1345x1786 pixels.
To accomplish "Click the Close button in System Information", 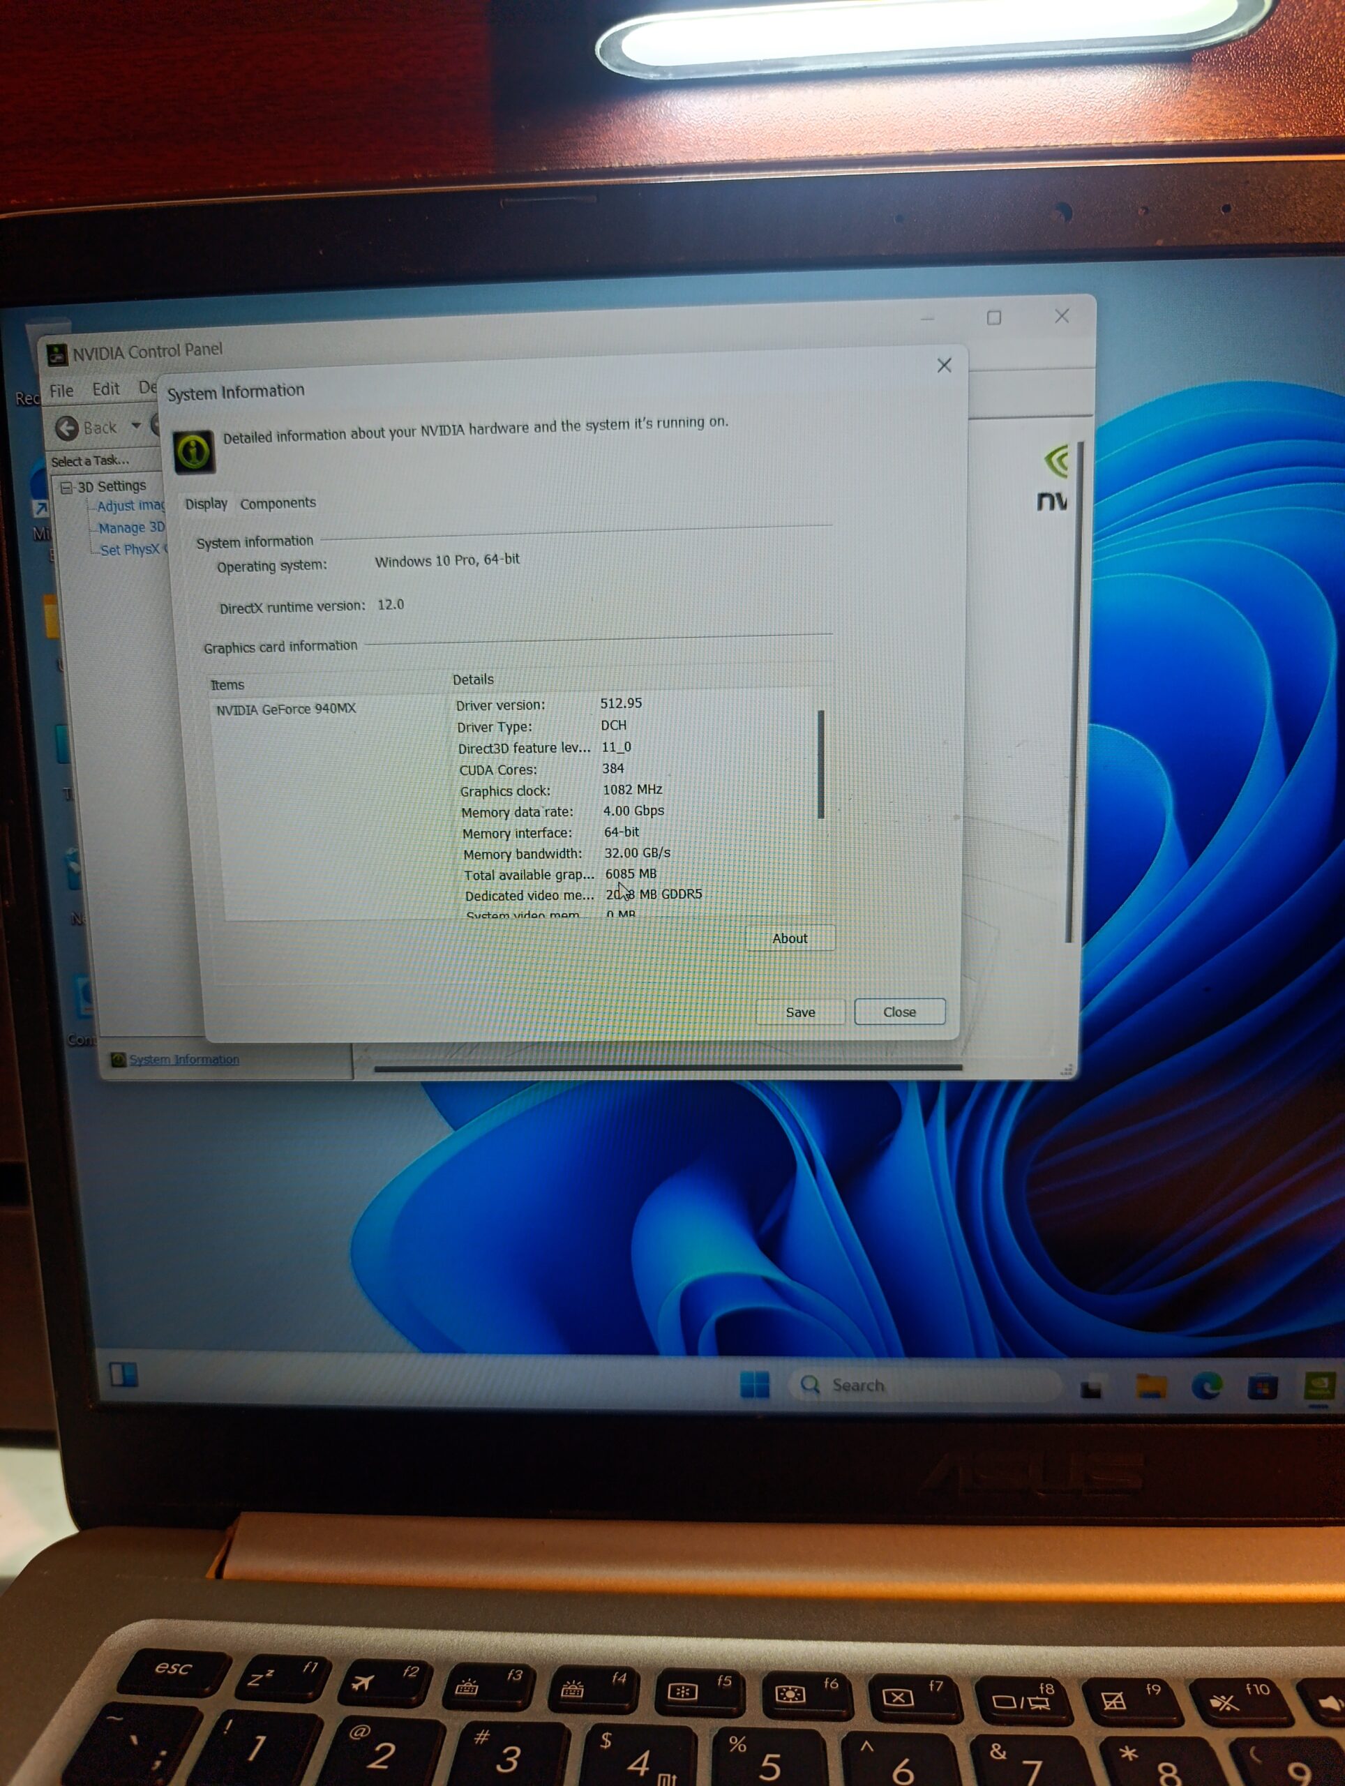I will click(899, 1012).
